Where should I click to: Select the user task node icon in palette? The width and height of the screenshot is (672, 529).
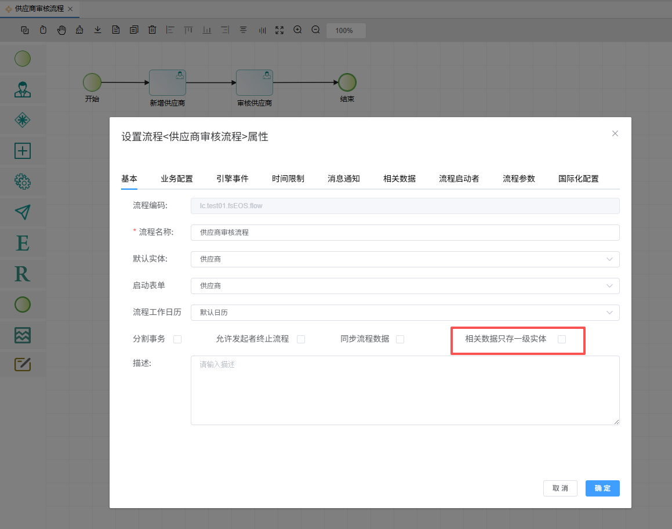[23, 89]
